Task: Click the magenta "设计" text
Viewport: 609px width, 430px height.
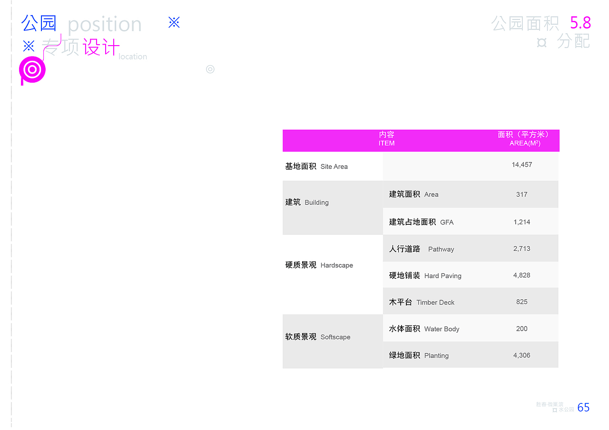Action: point(101,47)
